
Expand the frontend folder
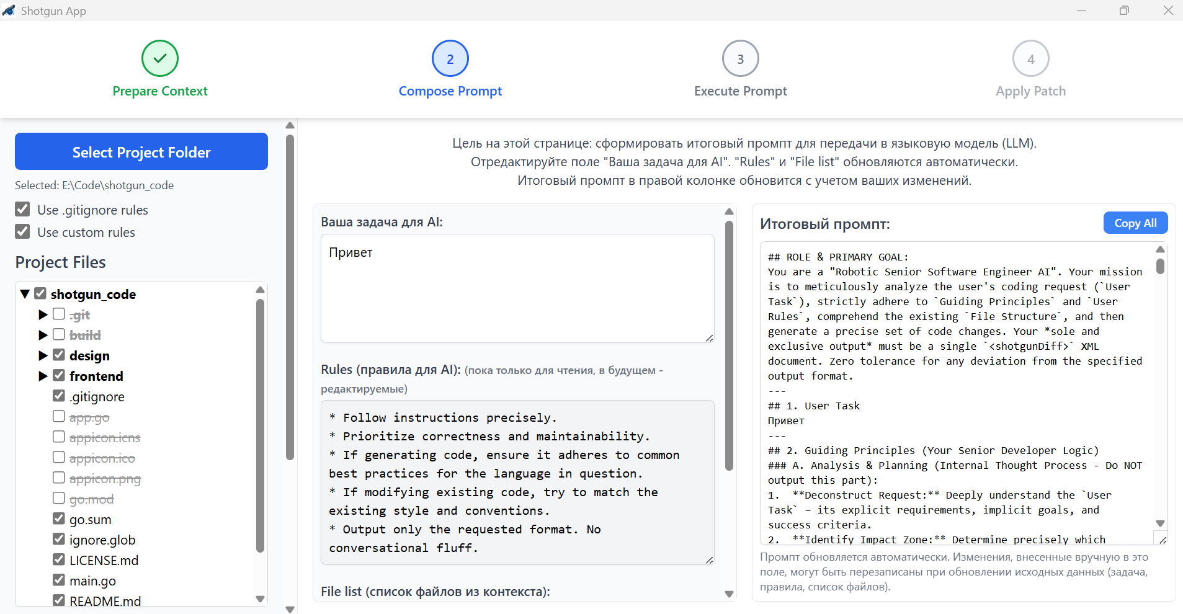42,375
